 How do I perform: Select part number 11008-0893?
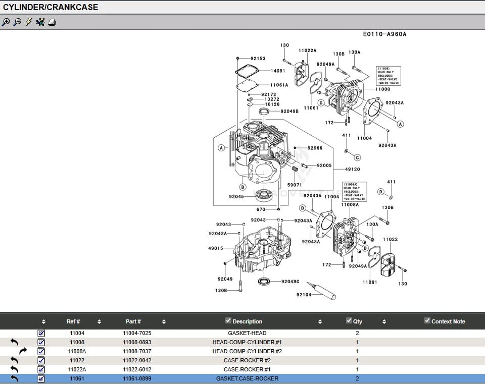point(137,342)
